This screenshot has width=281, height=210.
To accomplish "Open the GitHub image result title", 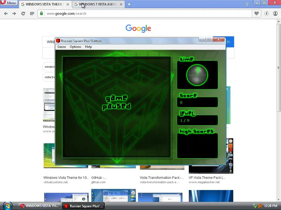I will [x=99, y=178].
